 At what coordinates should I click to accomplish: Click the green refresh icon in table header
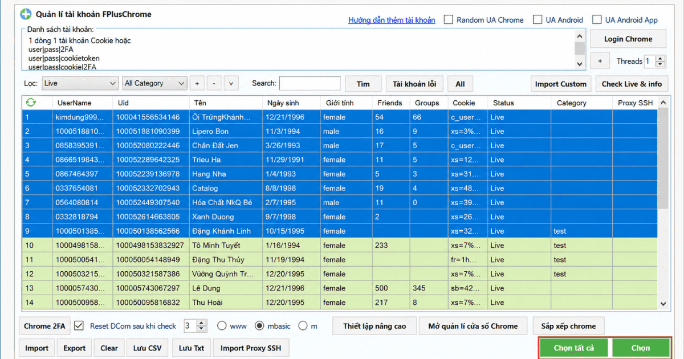click(31, 103)
